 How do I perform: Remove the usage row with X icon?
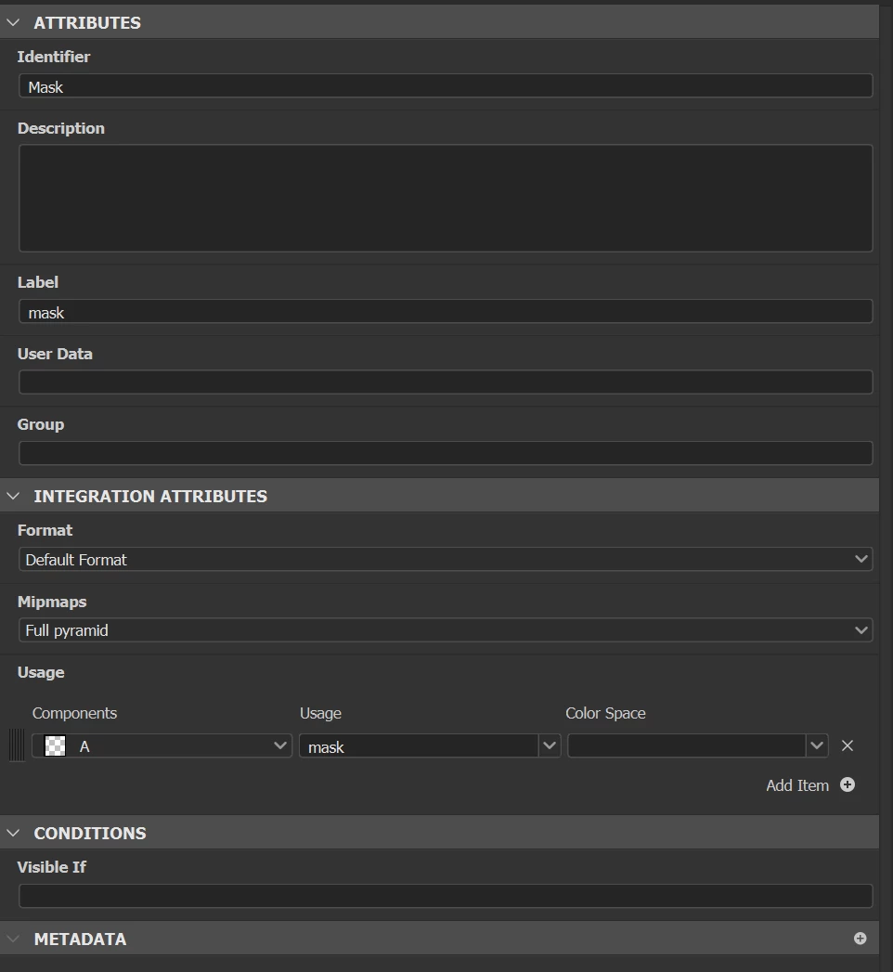point(848,745)
